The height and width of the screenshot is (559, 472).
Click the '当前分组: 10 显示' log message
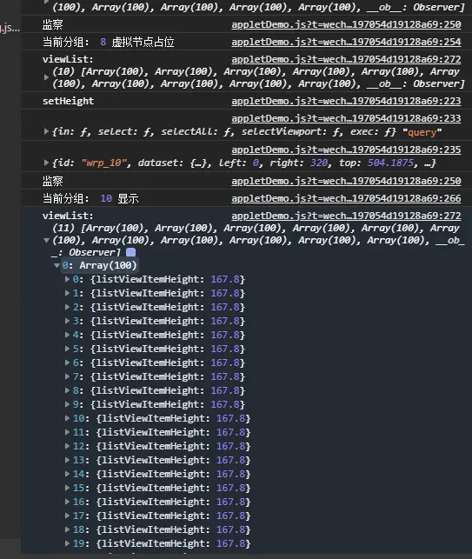pos(90,198)
